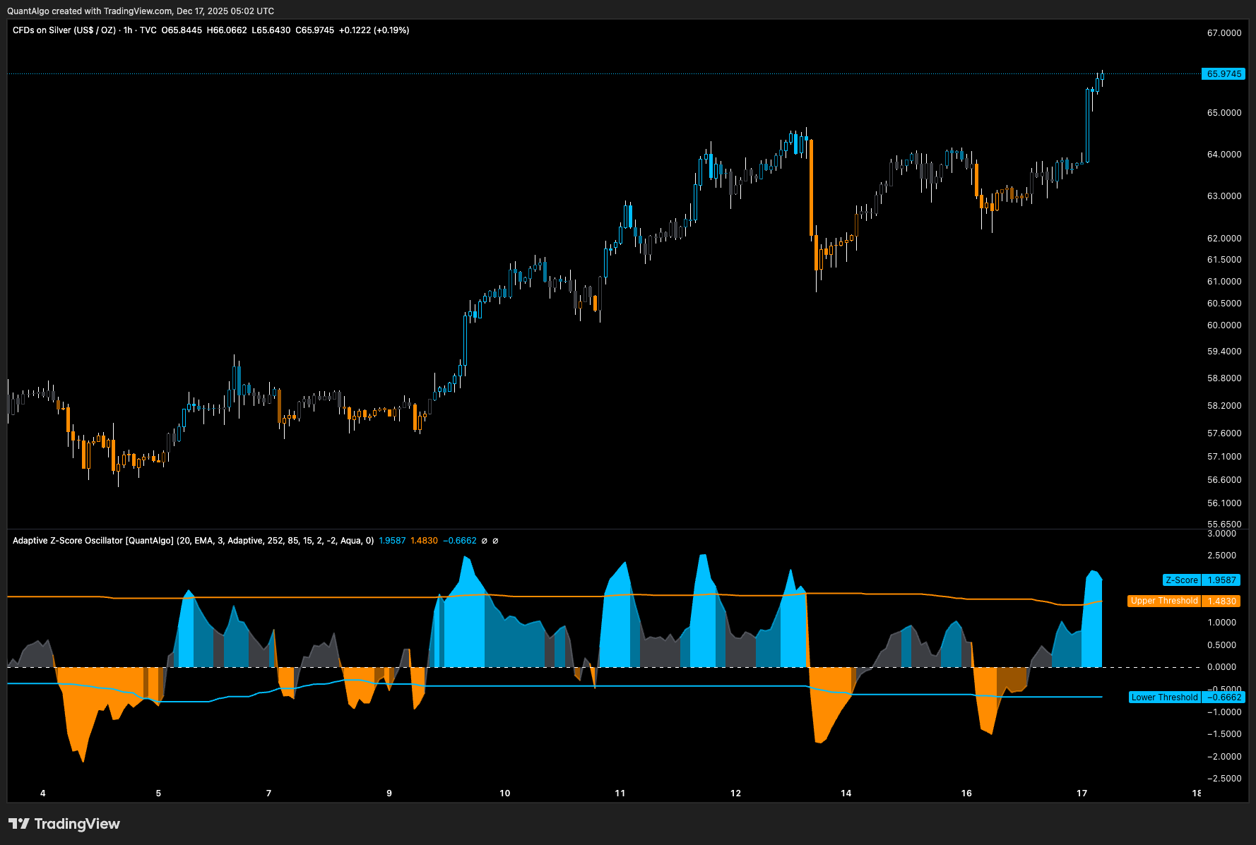Click the −0.6662 value in indicator legend
The height and width of the screenshot is (845, 1256).
pyautogui.click(x=460, y=541)
